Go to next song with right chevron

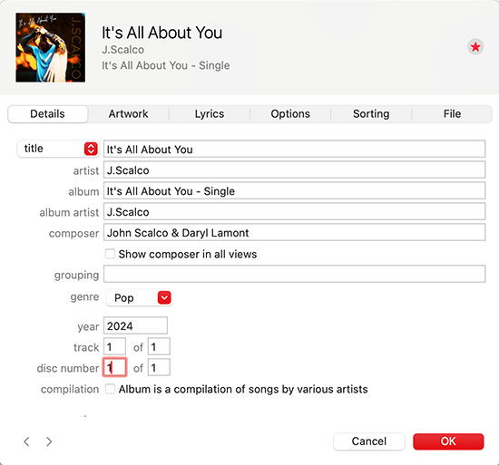click(49, 441)
